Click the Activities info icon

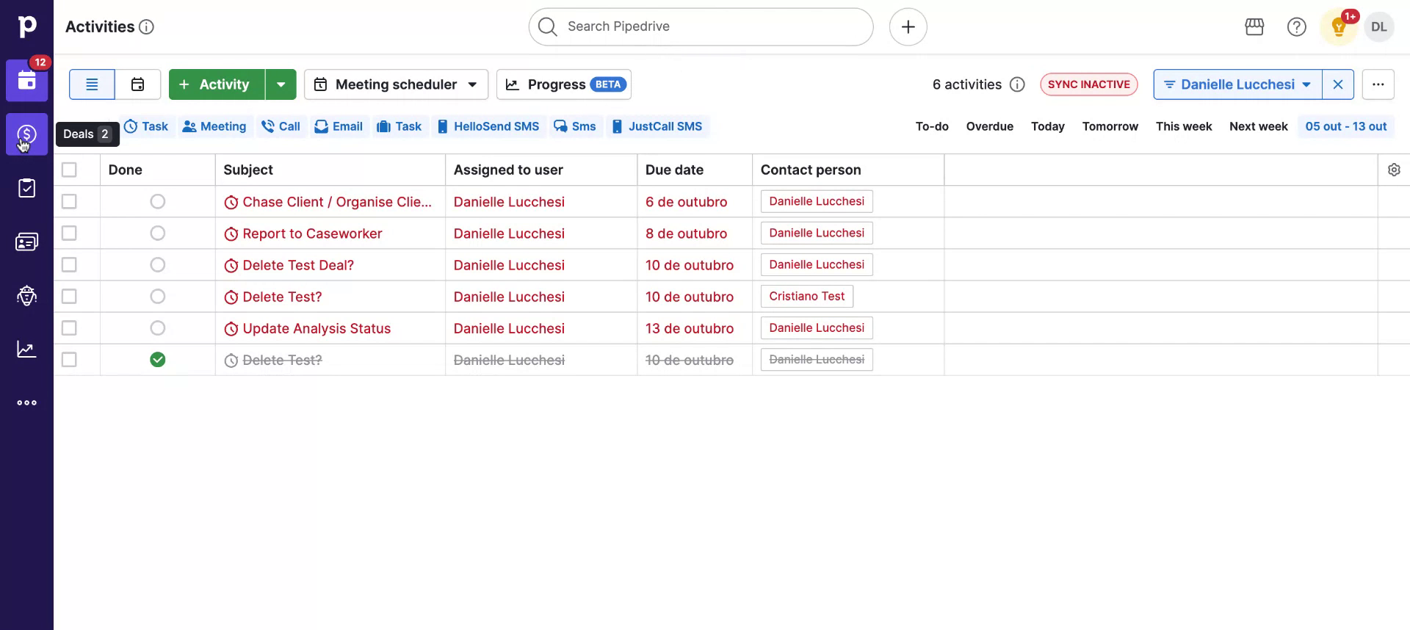147,27
